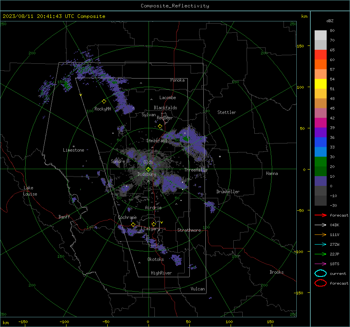Click the RockyMH label
Screen dimensions: 350x327
click(103, 109)
